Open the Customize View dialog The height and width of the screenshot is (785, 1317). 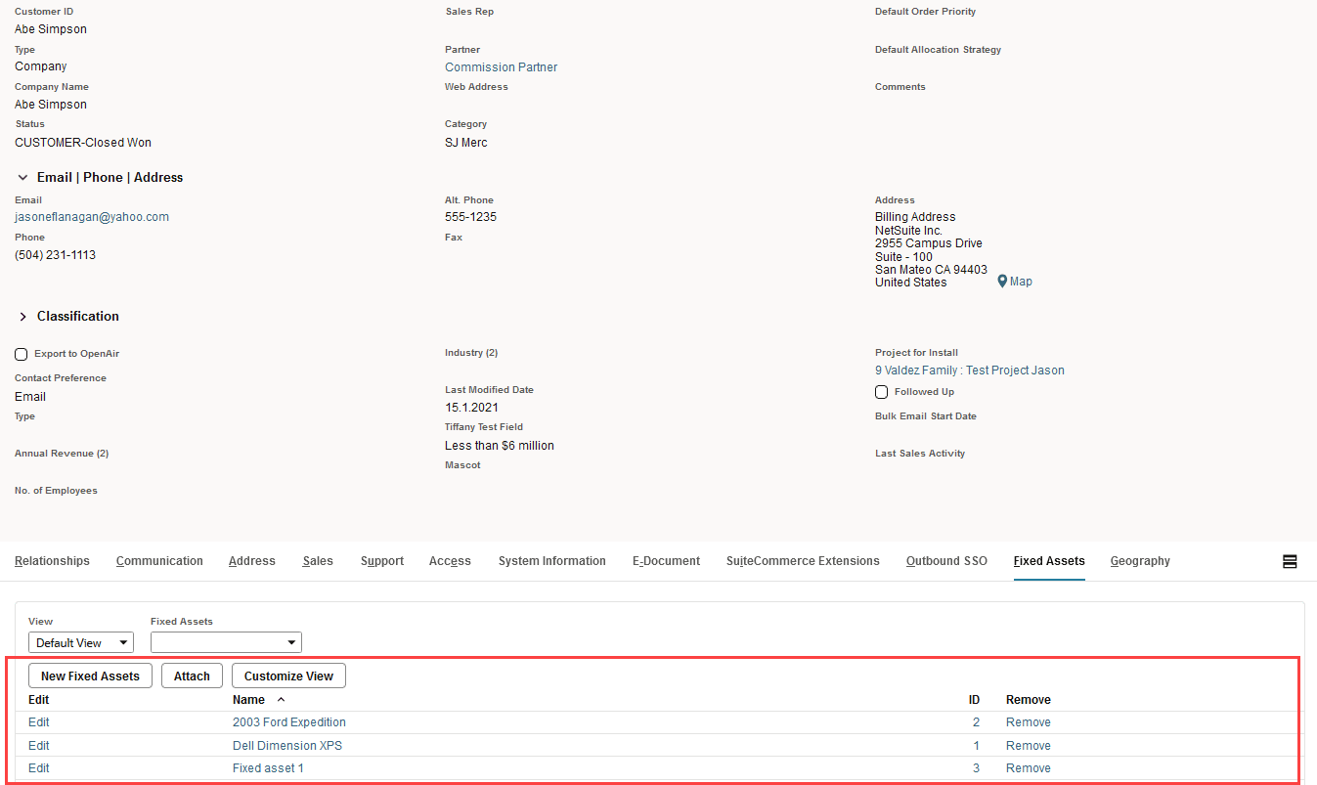[287, 676]
